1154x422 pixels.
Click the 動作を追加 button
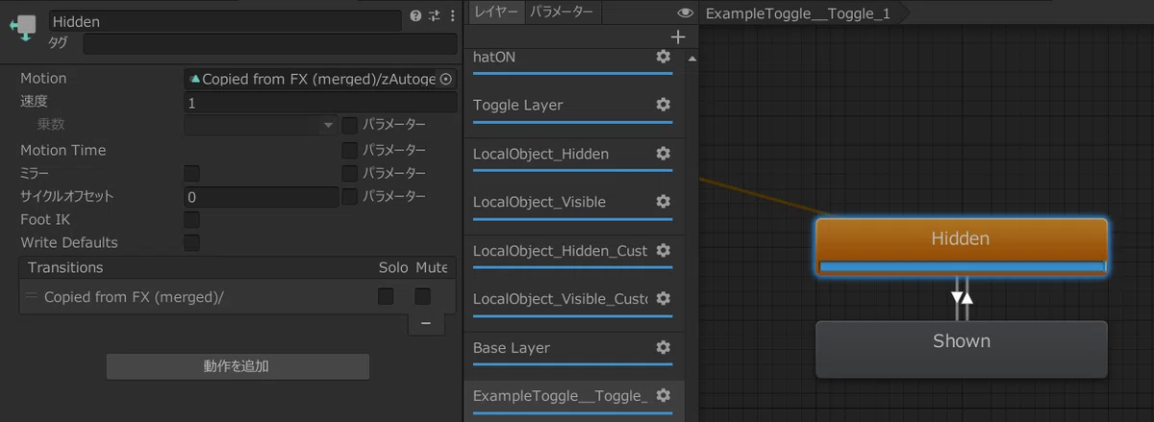[238, 366]
